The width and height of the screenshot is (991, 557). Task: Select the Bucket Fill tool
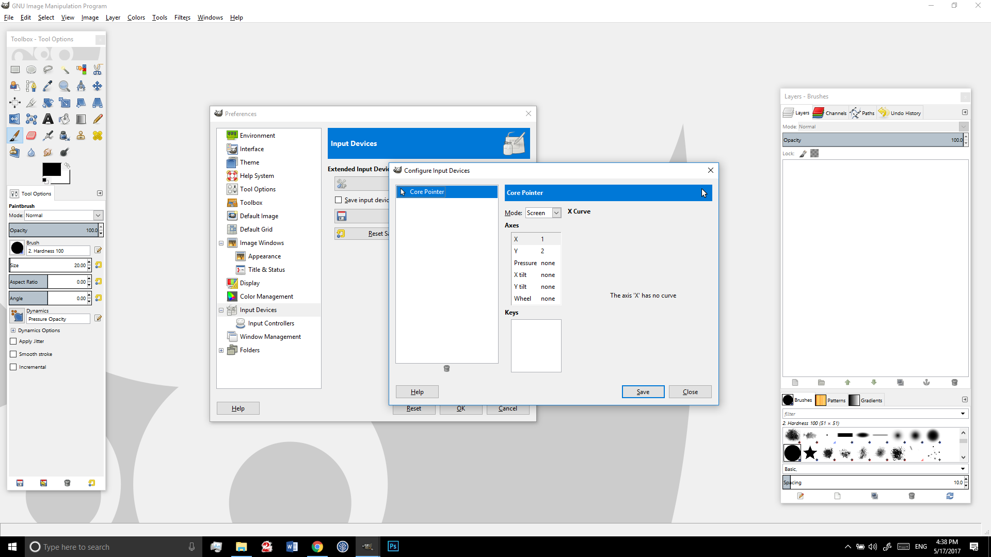[x=65, y=119]
